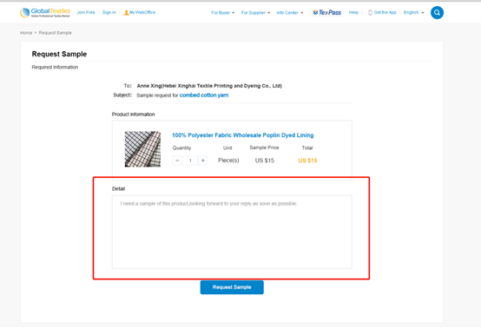Open the Join Free link
This screenshot has width=481, height=328.
coord(86,12)
